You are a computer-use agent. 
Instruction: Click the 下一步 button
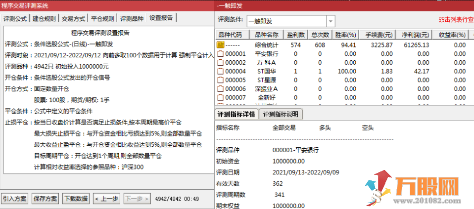(x=137, y=199)
